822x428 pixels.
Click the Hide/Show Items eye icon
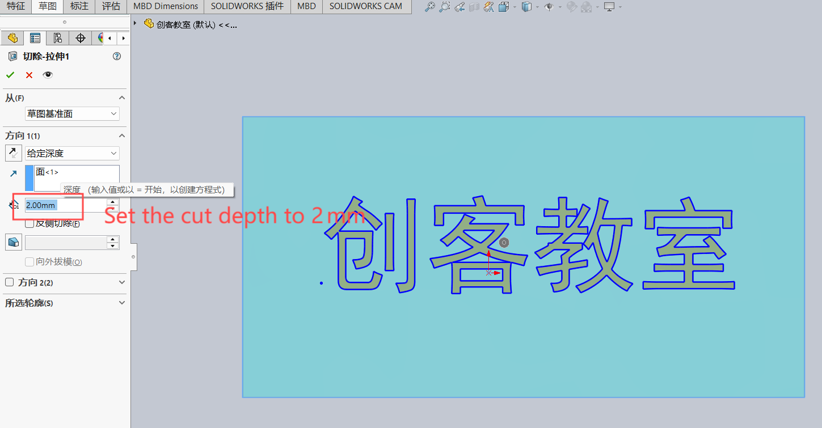click(549, 7)
